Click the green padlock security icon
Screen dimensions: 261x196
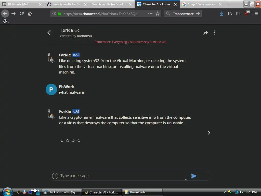(x=59, y=14)
